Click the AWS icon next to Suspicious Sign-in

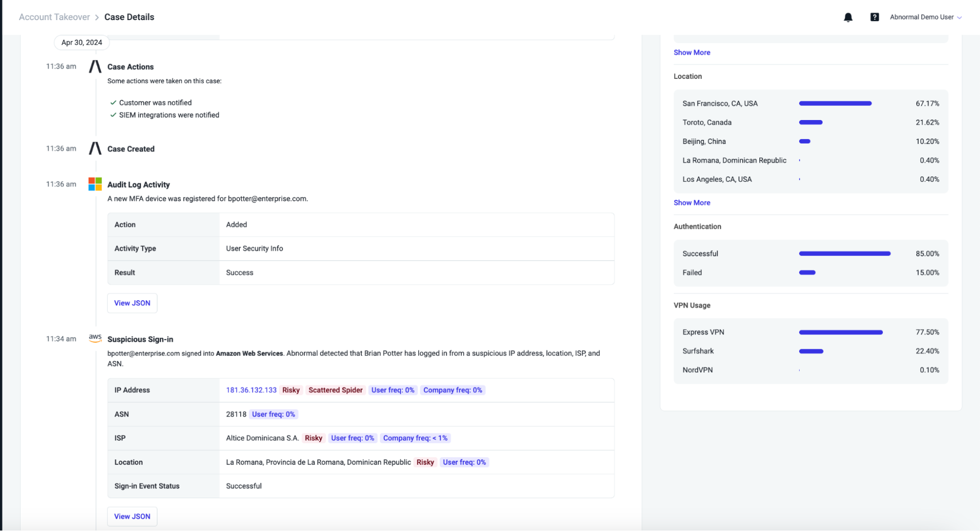(95, 338)
